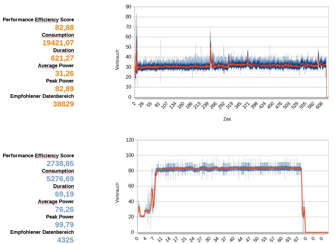Click the 608 label on the x-axis
This screenshot has width=335, height=244.
pyautogui.click(x=319, y=105)
